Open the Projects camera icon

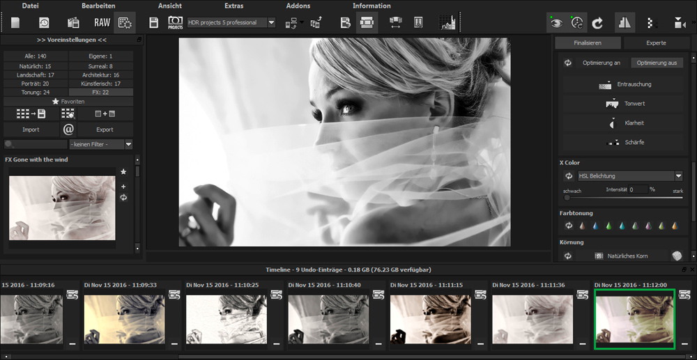175,23
